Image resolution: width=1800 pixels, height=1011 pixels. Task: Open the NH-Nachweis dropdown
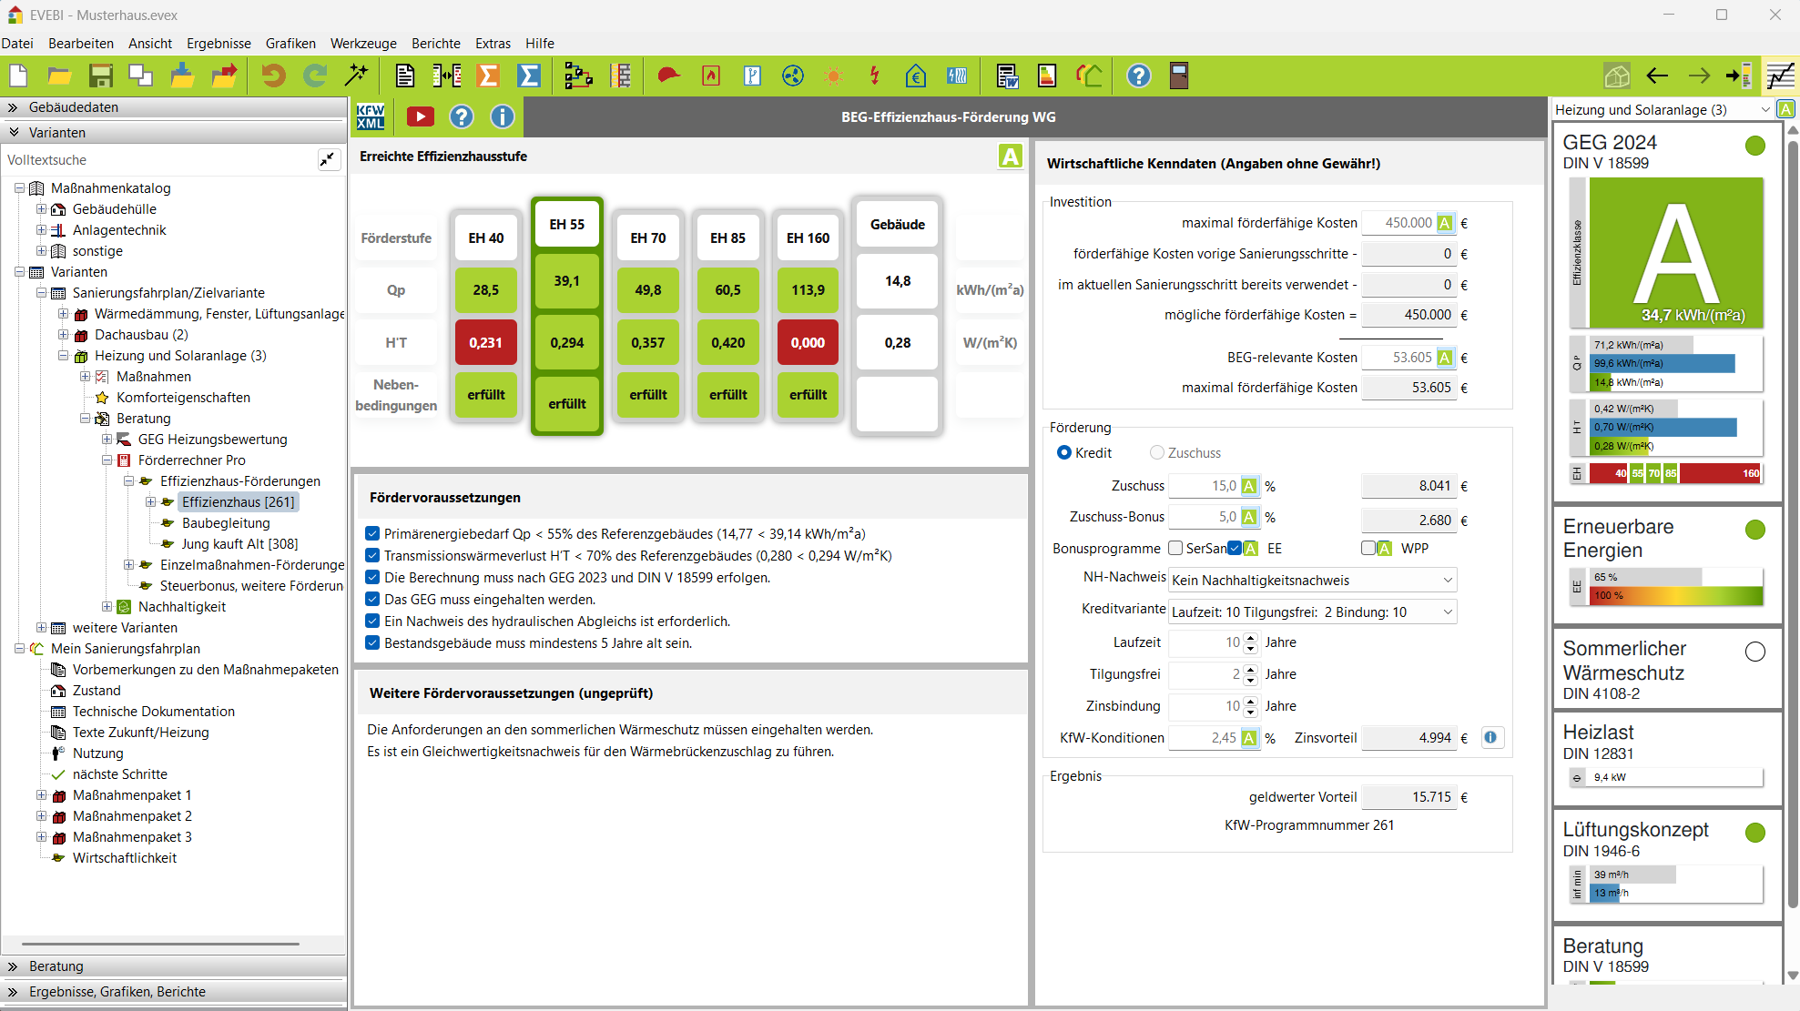point(1312,581)
